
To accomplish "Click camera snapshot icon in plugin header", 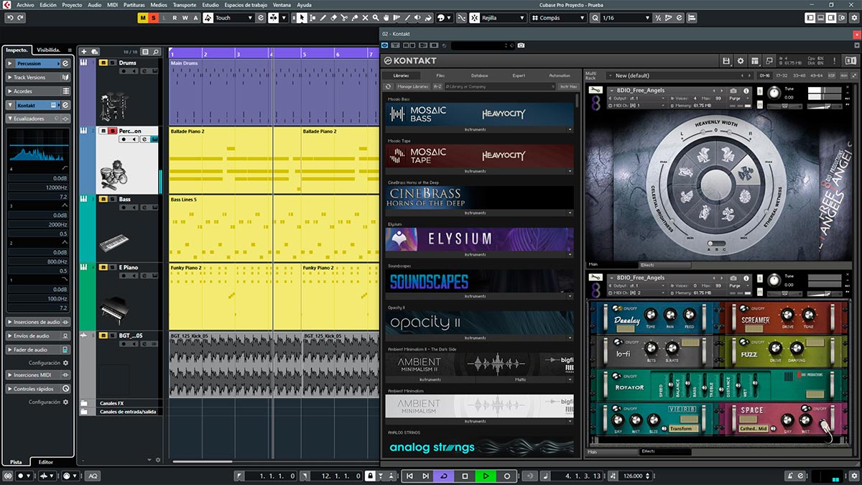I will pyautogui.click(x=521, y=45).
